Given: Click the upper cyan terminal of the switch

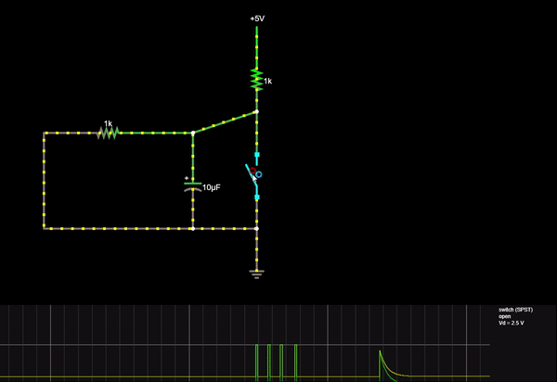Looking at the screenshot, I should pos(257,155).
